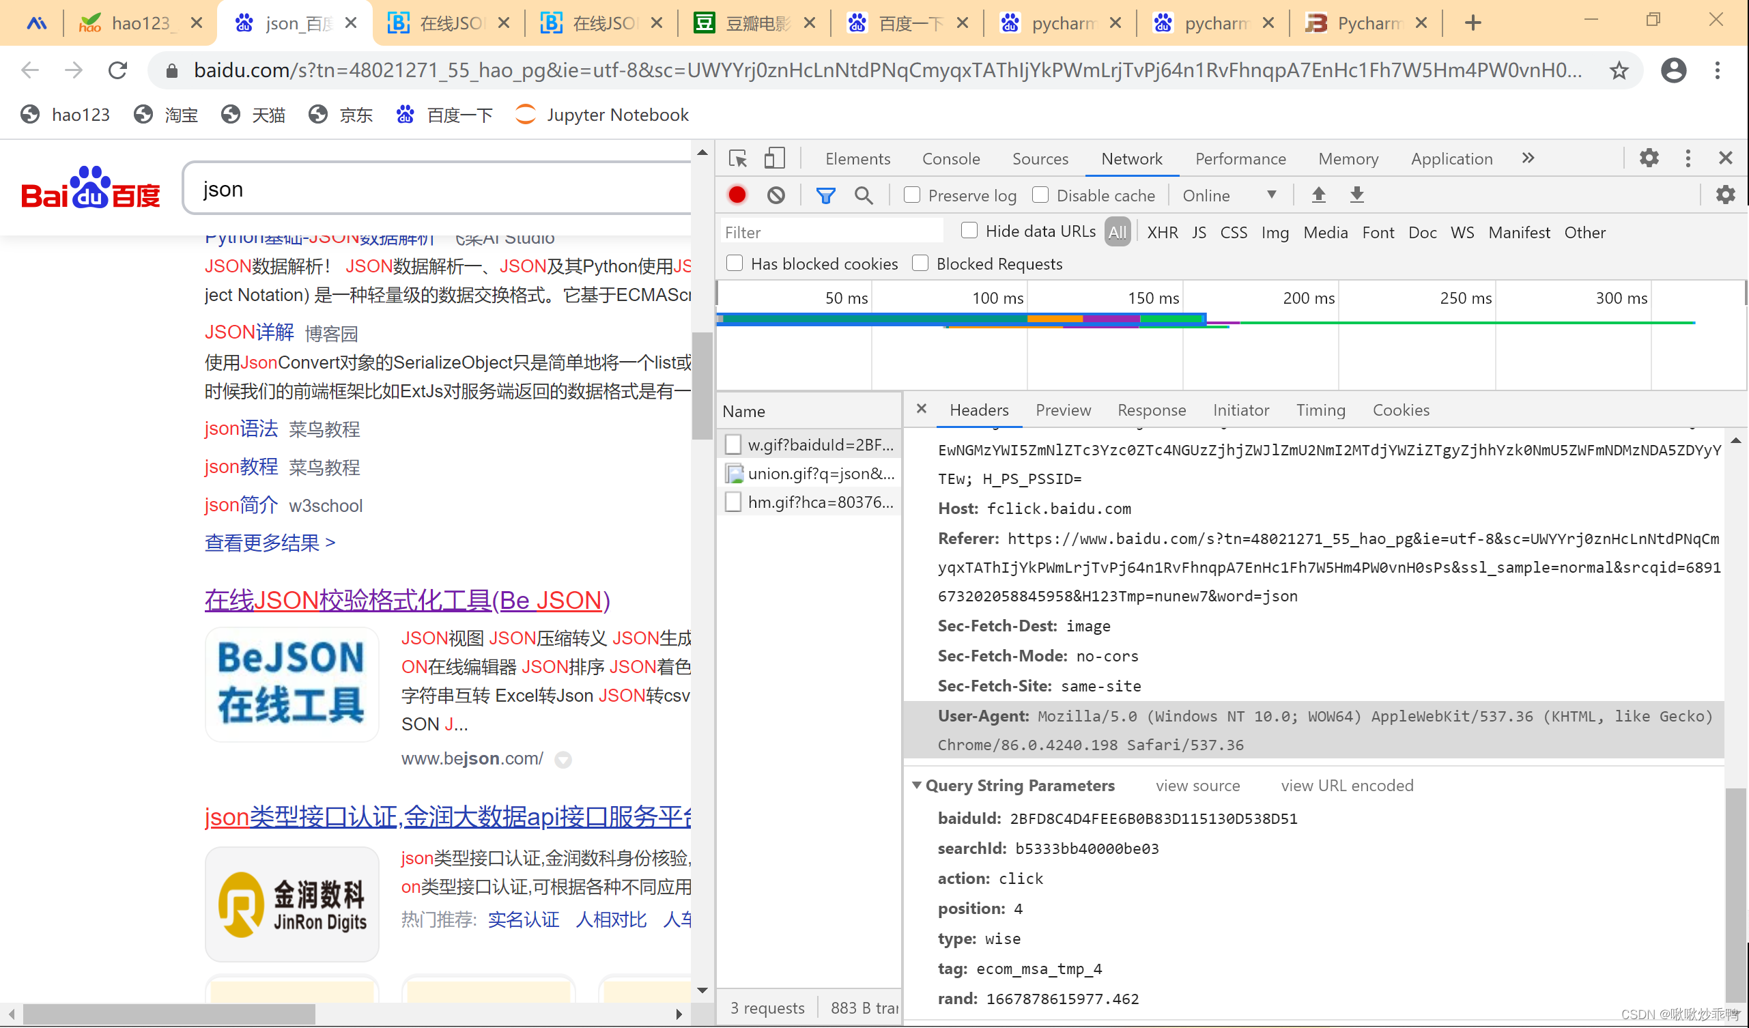The image size is (1749, 1028).
Task: Click the Baidu search box containing json
Action: point(437,189)
